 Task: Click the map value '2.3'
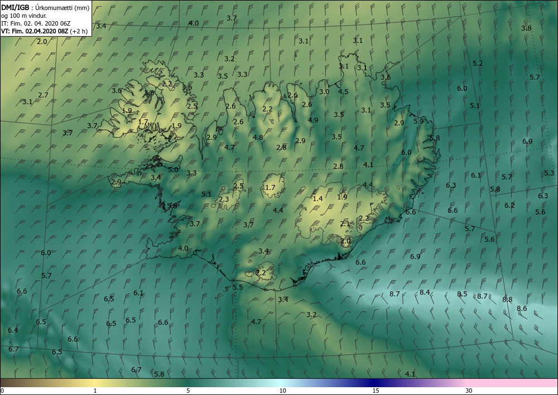(224, 199)
